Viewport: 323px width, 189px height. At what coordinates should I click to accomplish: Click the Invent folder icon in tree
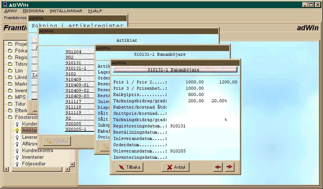tap(10, 90)
